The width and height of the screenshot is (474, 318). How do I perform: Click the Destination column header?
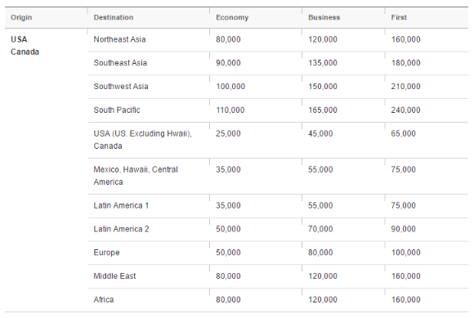click(114, 17)
